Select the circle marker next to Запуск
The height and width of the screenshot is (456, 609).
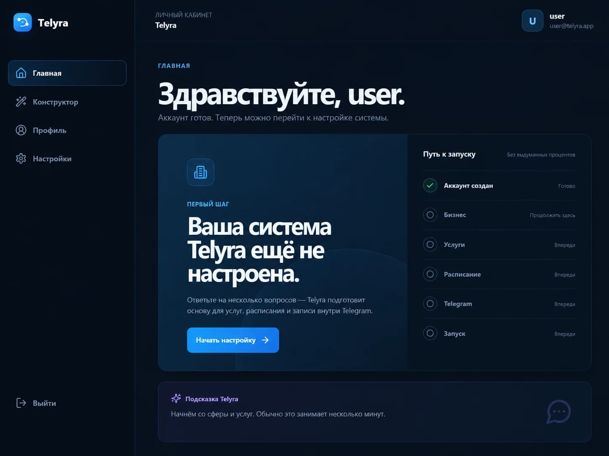click(x=430, y=333)
